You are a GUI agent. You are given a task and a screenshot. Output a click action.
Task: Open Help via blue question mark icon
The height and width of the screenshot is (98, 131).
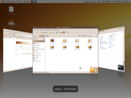(x=35, y=2)
